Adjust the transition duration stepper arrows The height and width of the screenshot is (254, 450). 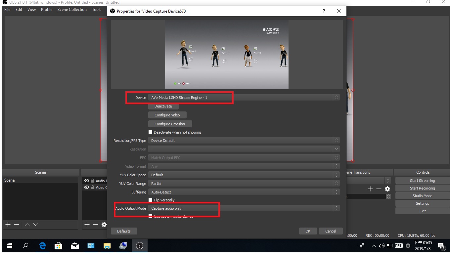pyautogui.click(x=388, y=196)
